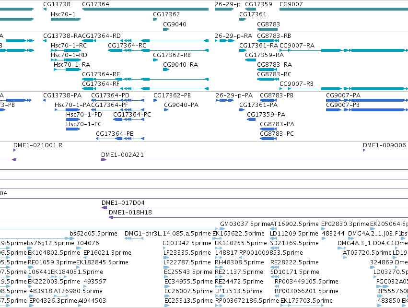Select EST EK175703.5prime
Viewport: 408px width, 308px height.
[302, 306]
